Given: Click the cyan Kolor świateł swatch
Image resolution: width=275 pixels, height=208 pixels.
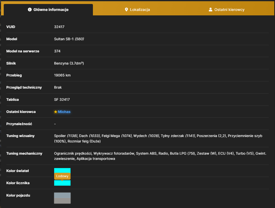Looking at the screenshot, I should click(x=62, y=170).
